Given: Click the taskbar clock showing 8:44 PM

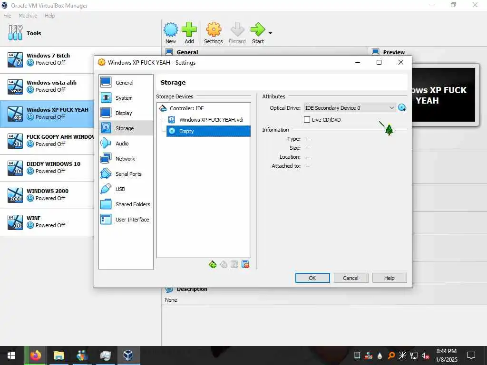Looking at the screenshot, I should tap(446, 355).
